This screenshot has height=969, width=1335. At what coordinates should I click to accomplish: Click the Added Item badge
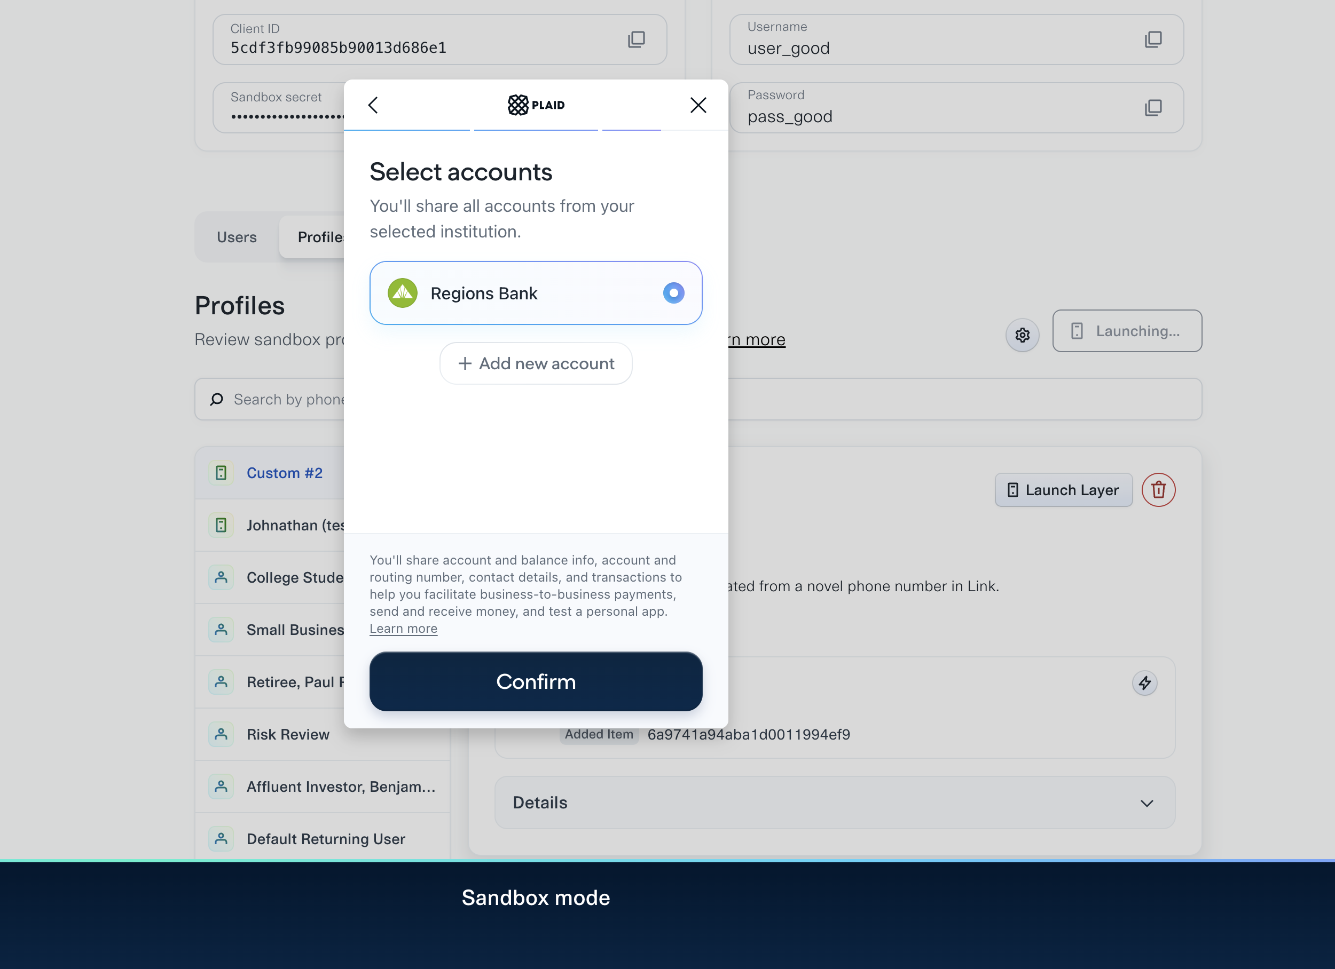coord(599,735)
